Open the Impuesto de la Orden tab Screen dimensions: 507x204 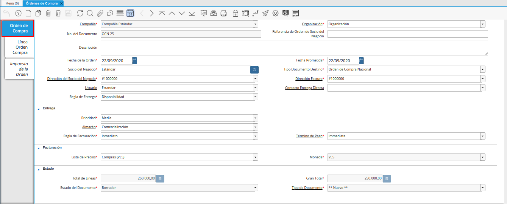19,69
